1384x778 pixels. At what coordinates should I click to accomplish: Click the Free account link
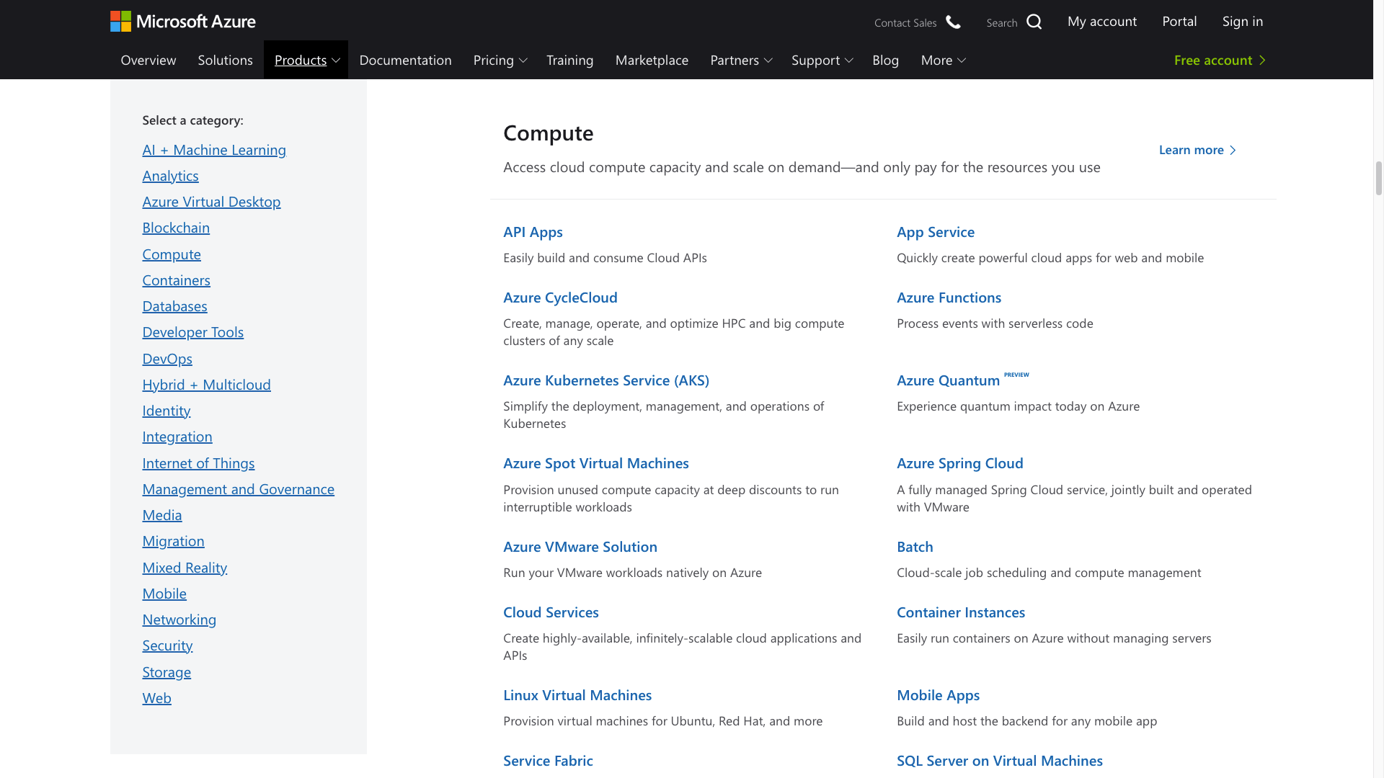(x=1220, y=61)
